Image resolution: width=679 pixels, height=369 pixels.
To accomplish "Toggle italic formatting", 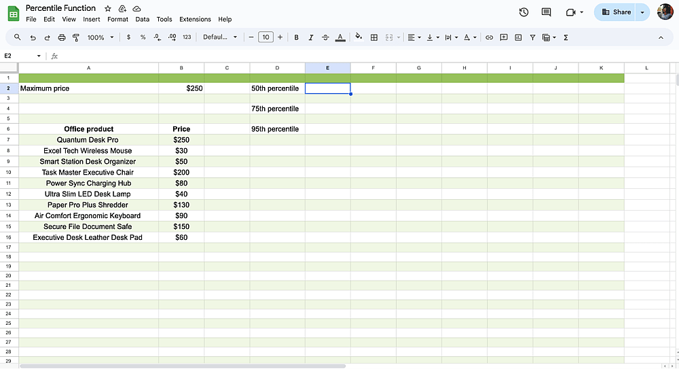I will (311, 38).
